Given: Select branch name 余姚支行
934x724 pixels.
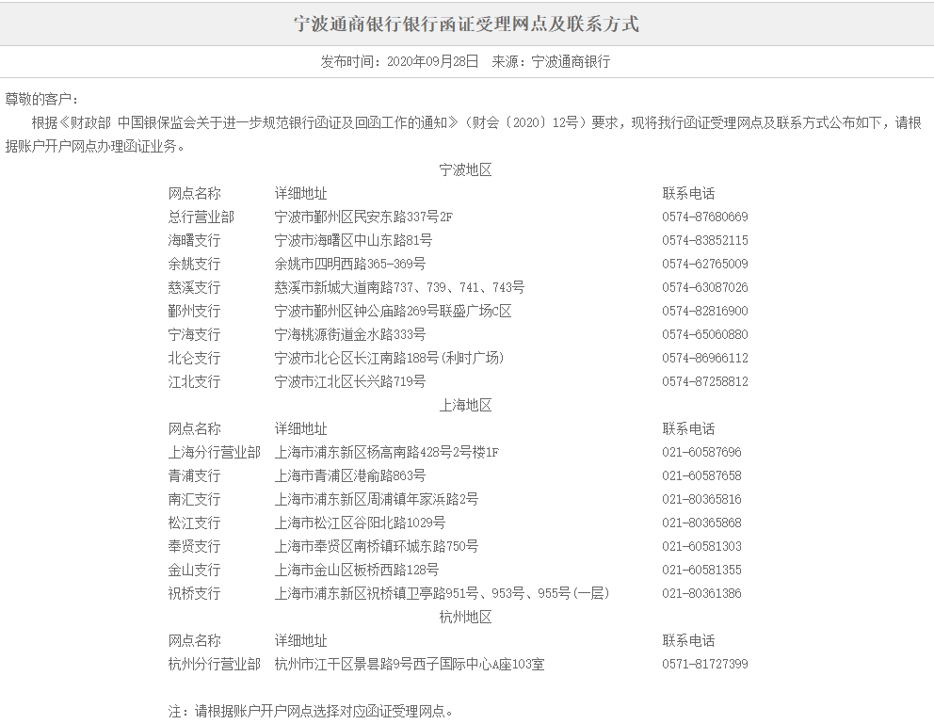Looking at the screenshot, I should (194, 264).
